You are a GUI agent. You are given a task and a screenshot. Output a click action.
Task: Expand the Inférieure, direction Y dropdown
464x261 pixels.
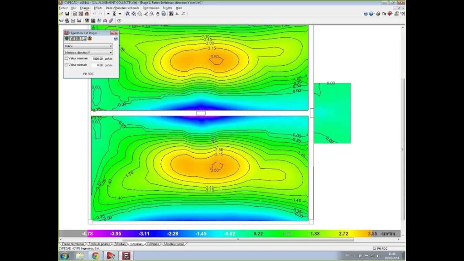pyautogui.click(x=88, y=53)
